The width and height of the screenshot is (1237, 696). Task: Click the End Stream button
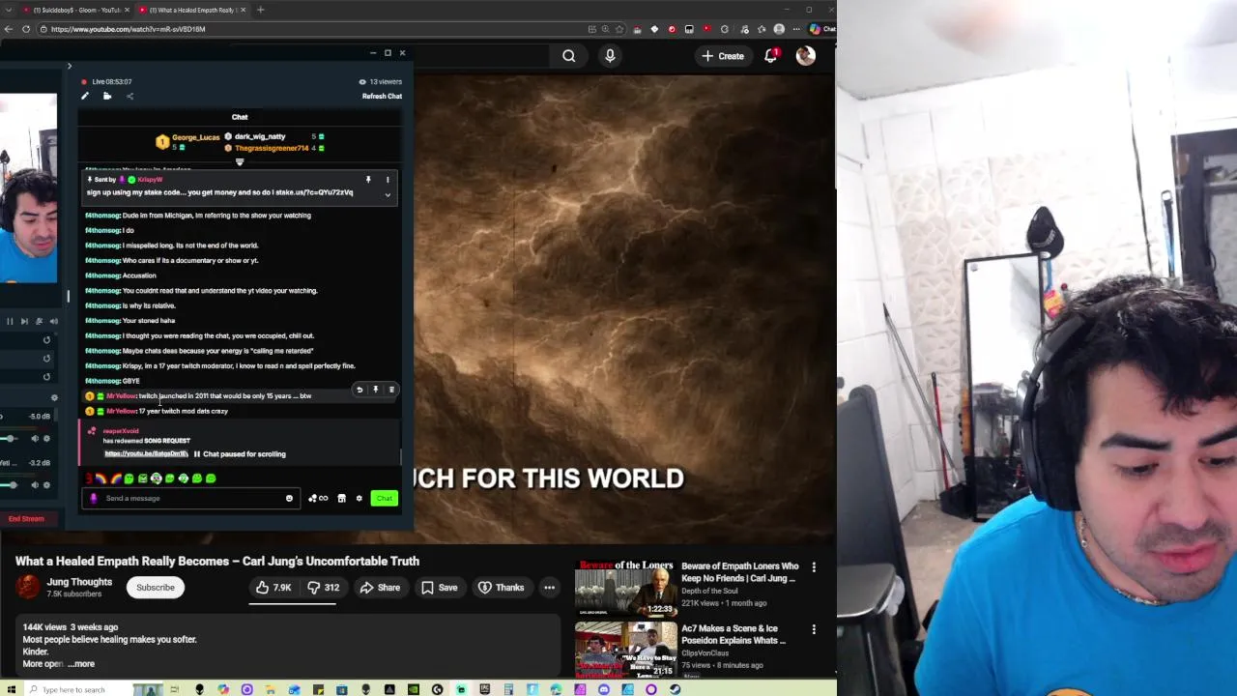tap(26, 519)
